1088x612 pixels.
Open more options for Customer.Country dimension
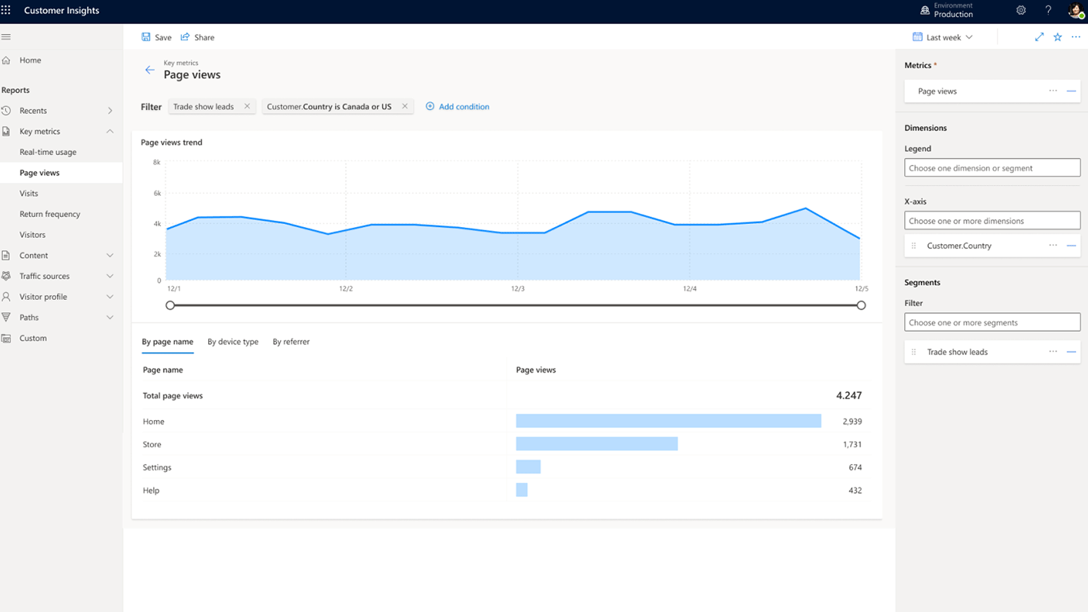pyautogui.click(x=1053, y=245)
